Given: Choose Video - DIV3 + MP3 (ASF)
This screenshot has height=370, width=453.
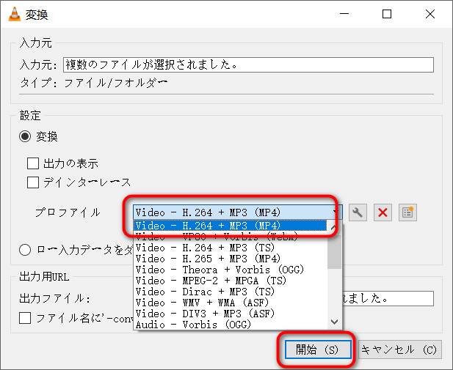Looking at the screenshot, I should tap(231, 314).
